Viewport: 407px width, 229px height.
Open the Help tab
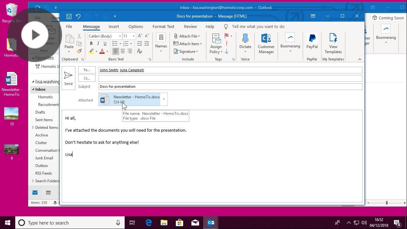tap(210, 27)
